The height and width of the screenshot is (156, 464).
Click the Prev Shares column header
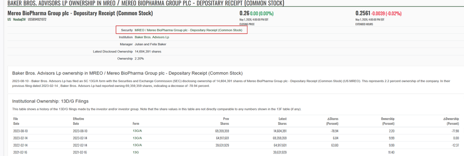coord(224,121)
